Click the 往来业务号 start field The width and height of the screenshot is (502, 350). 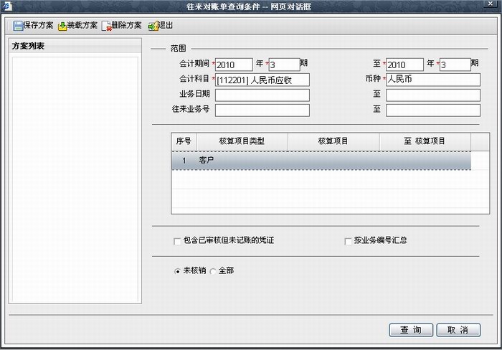[262, 110]
